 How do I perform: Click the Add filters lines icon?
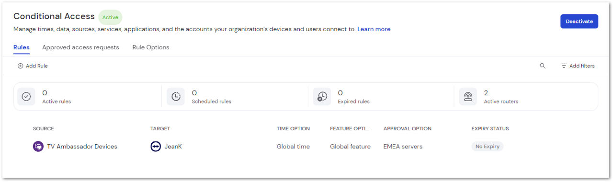564,66
